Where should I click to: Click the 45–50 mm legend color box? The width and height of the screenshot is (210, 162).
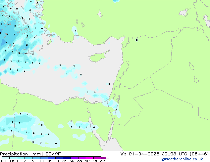coord(97,158)
